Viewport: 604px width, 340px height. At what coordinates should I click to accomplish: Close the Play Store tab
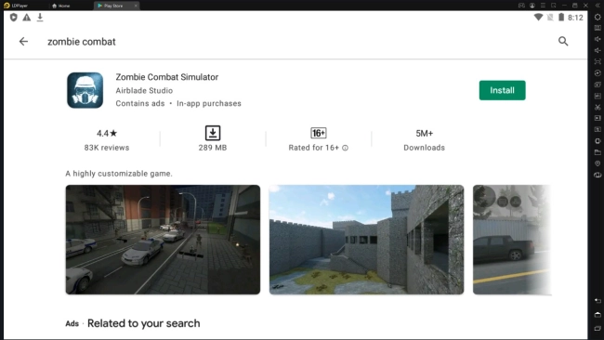click(136, 6)
